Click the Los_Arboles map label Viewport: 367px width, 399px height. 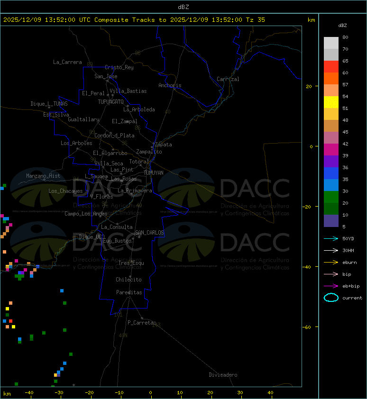click(76, 143)
